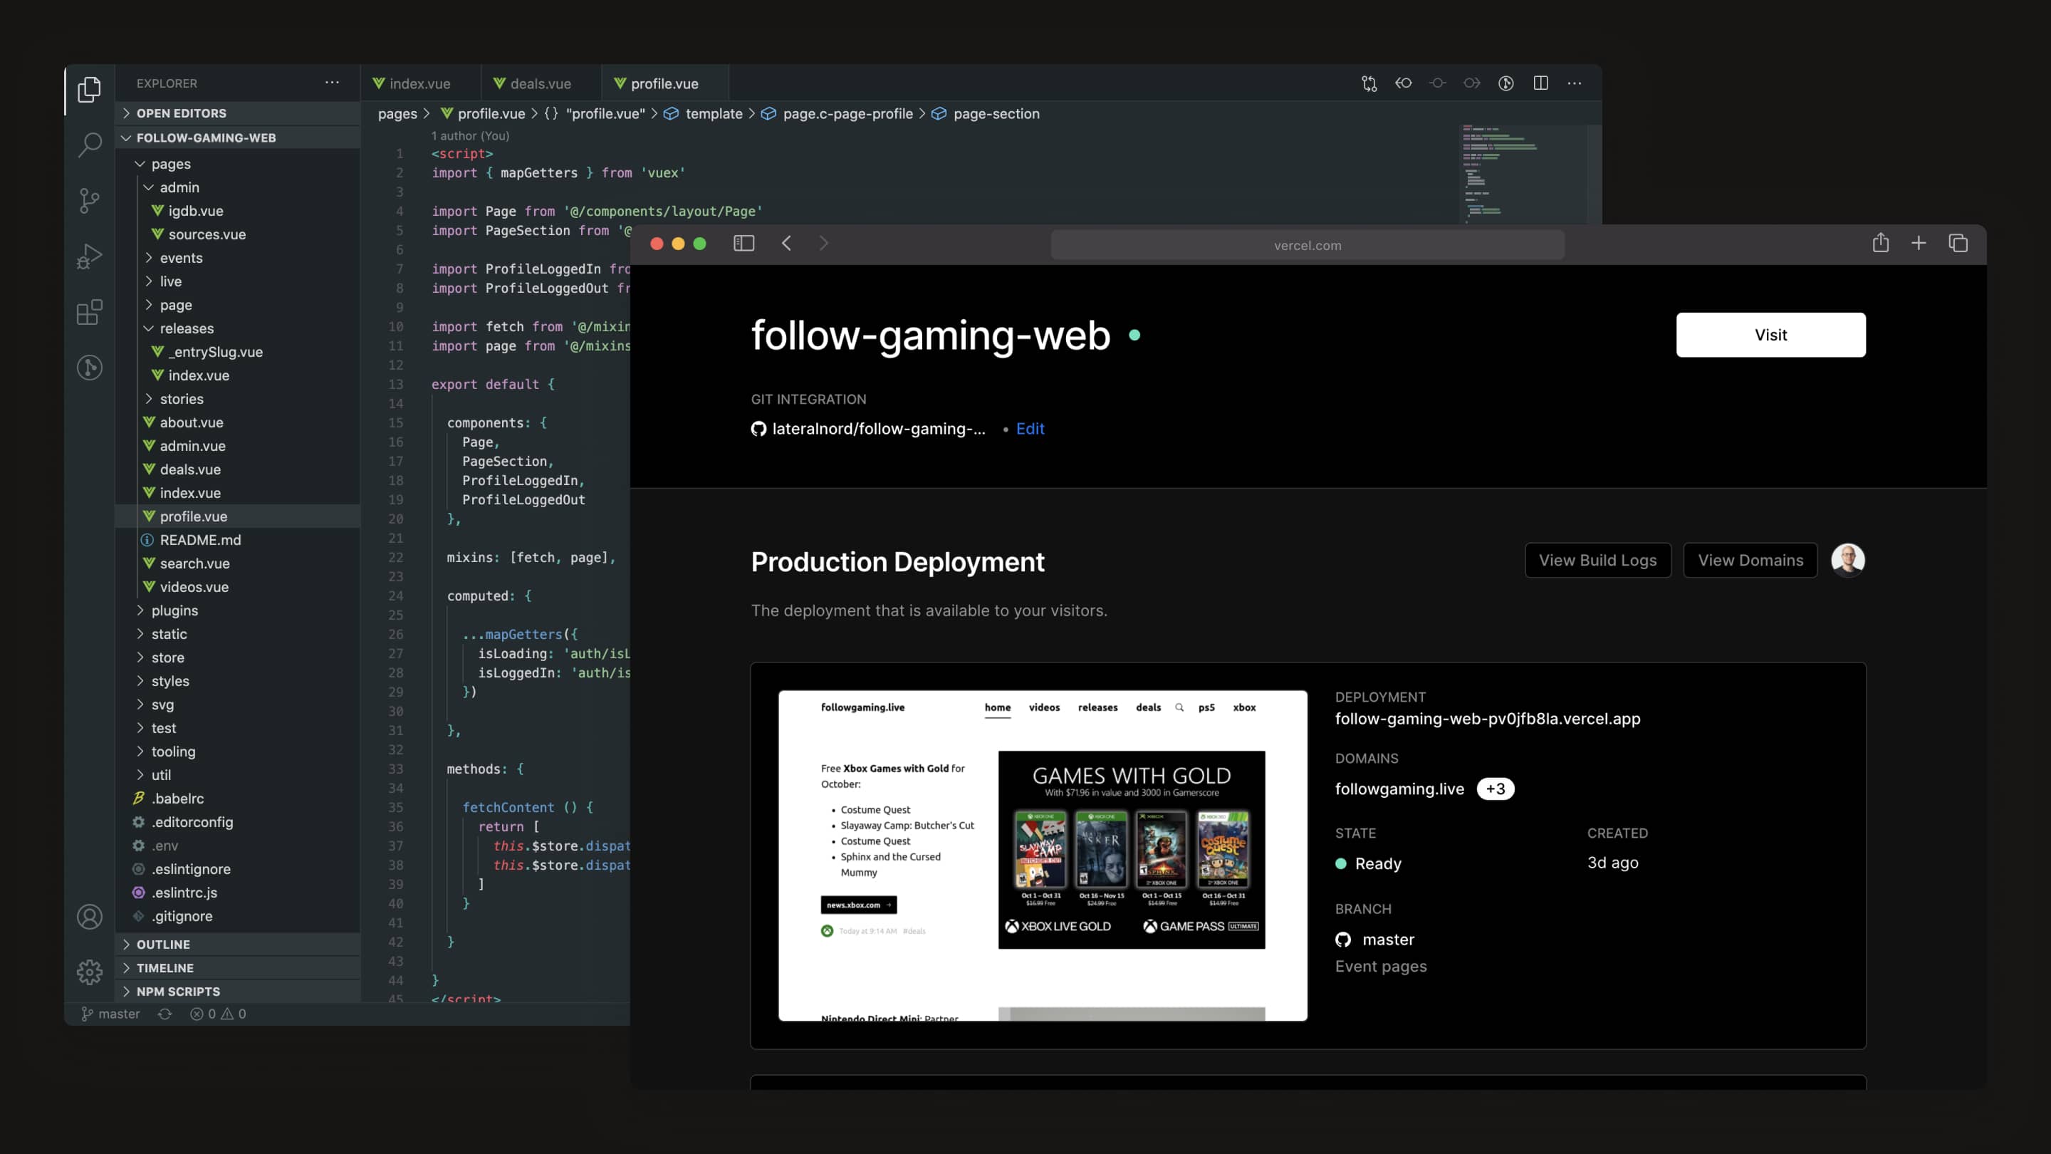Image resolution: width=2051 pixels, height=1154 pixels.
Task: Click View Domains button
Action: tap(1750, 560)
